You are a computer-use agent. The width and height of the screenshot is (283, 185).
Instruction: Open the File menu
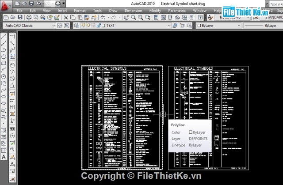tap(19, 11)
